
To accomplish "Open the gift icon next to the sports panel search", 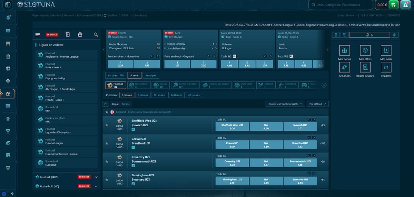I will point(80,35).
